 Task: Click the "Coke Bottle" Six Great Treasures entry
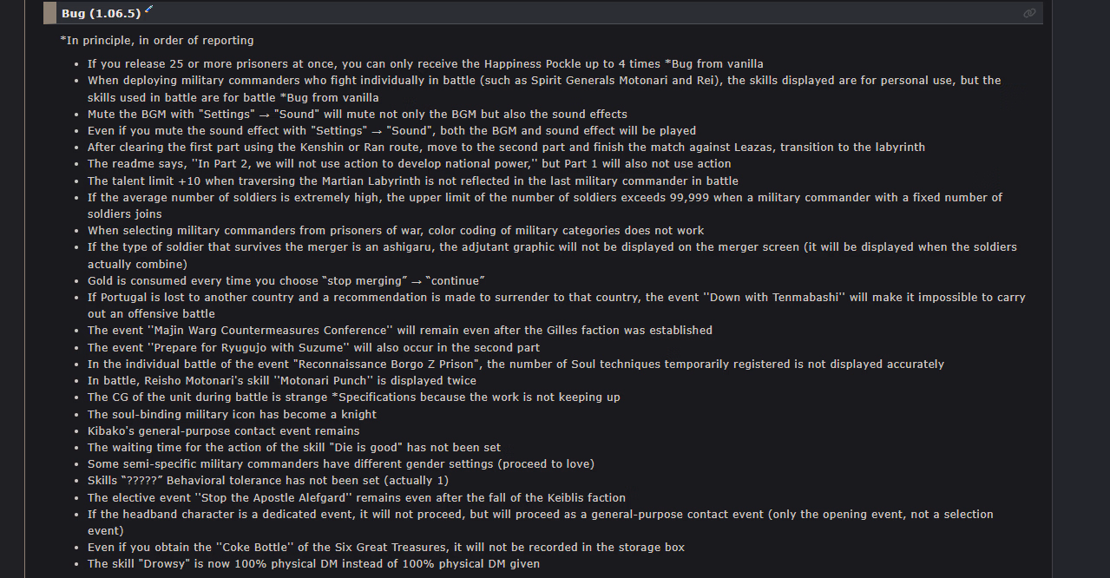385,547
